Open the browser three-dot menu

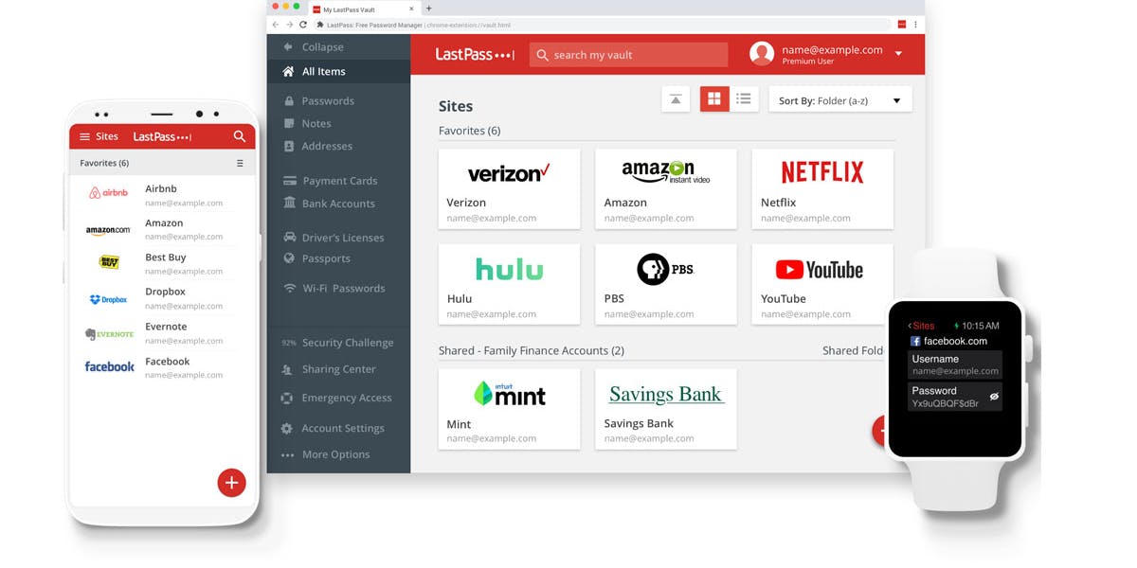pyautogui.click(x=915, y=25)
